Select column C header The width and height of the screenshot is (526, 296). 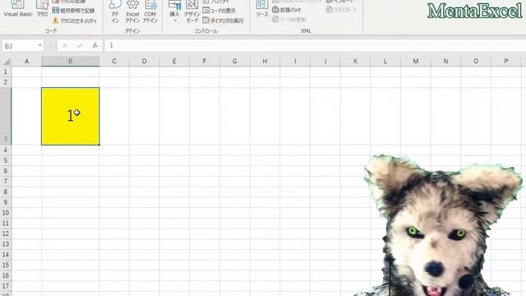114,62
